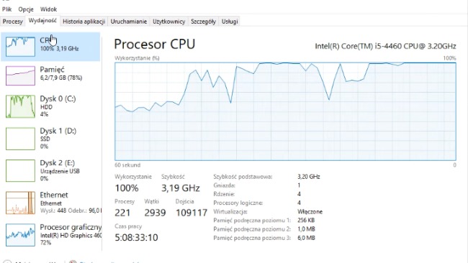
Task: Switch to the Procesy tab
Action: (x=12, y=22)
